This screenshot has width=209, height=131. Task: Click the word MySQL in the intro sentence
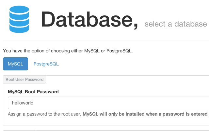[x=92, y=51]
